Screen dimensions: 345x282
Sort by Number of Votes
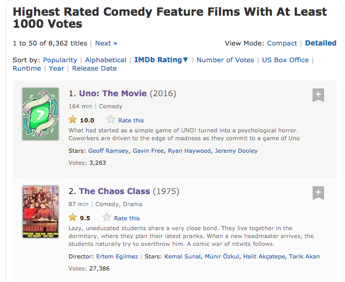(x=225, y=60)
